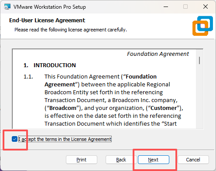Minimize the VMware Workstation Pro Setup window
The image size is (216, 171).
166,7
